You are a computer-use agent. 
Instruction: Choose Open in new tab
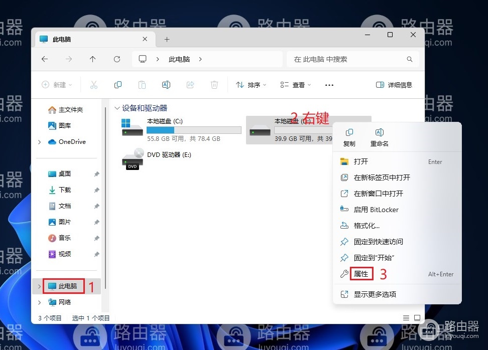(397, 178)
